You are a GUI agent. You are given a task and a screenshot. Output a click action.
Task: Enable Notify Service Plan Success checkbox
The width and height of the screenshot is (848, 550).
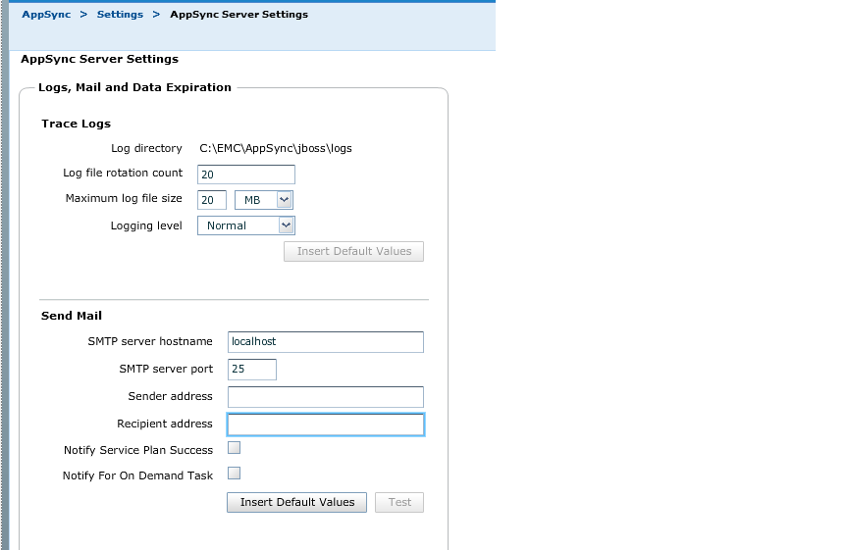coord(234,448)
